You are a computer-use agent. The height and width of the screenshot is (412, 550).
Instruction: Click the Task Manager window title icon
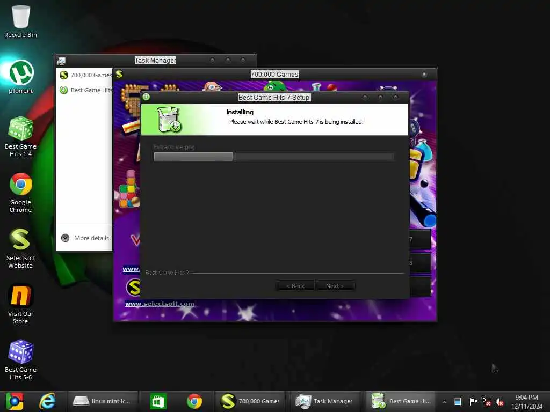pos(61,61)
